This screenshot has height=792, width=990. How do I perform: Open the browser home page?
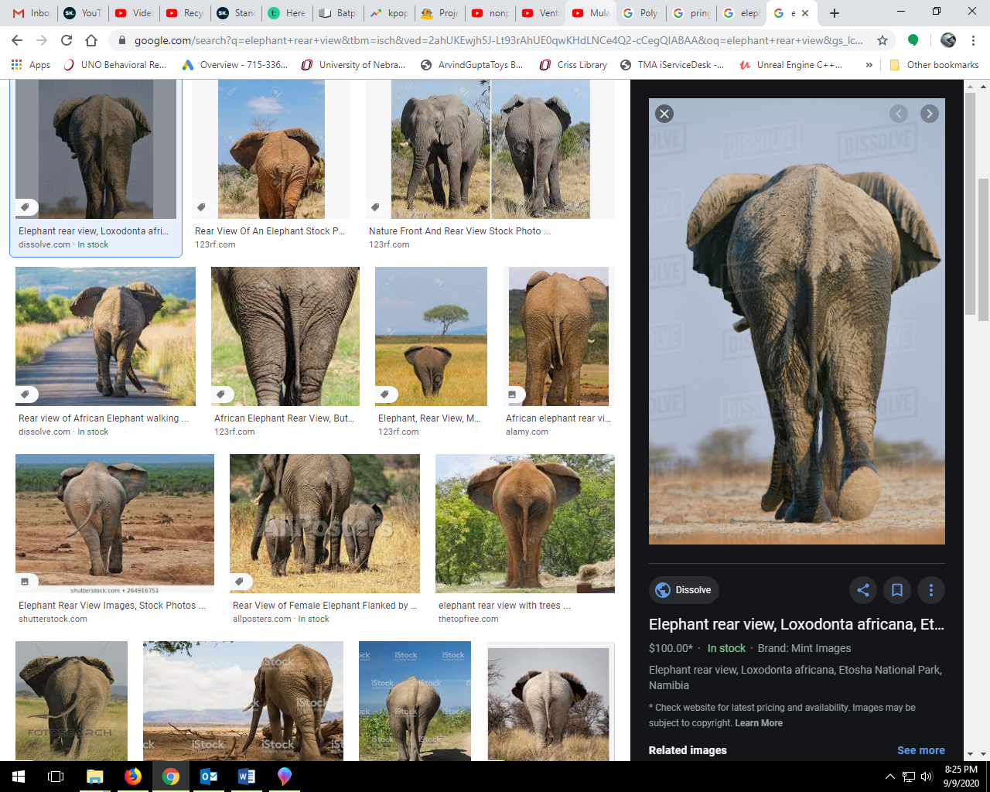[x=91, y=40]
